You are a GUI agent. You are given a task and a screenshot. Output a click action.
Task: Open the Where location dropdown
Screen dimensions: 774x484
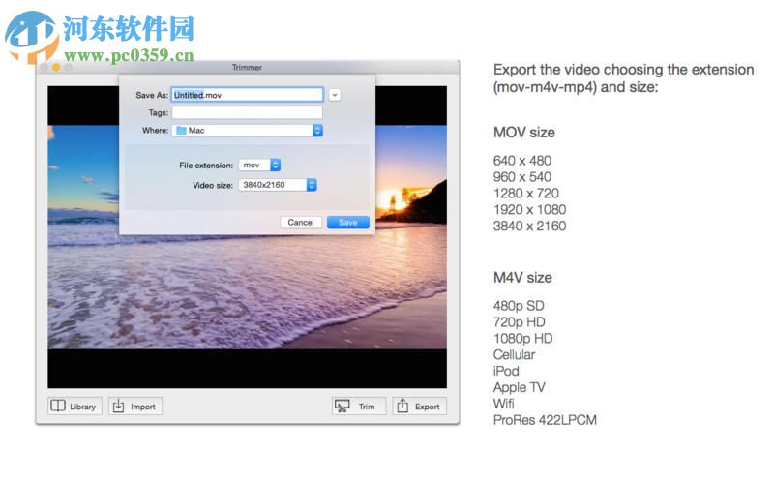pos(248,131)
